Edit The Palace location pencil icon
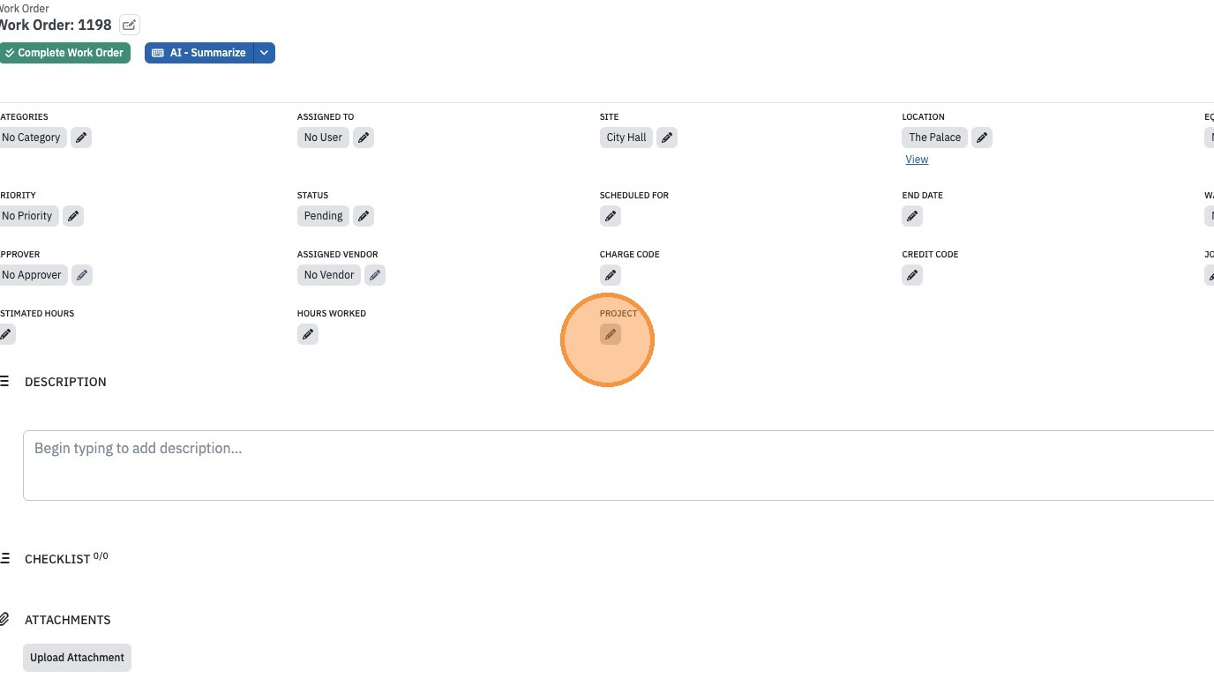This screenshot has width=1214, height=678. point(982,138)
